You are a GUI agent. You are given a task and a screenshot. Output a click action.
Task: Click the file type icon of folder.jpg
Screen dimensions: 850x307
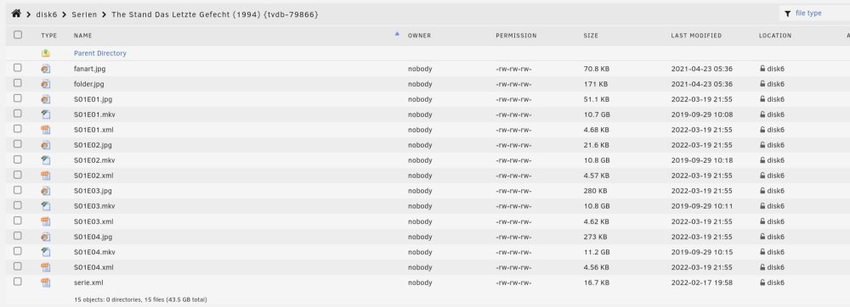click(x=46, y=84)
